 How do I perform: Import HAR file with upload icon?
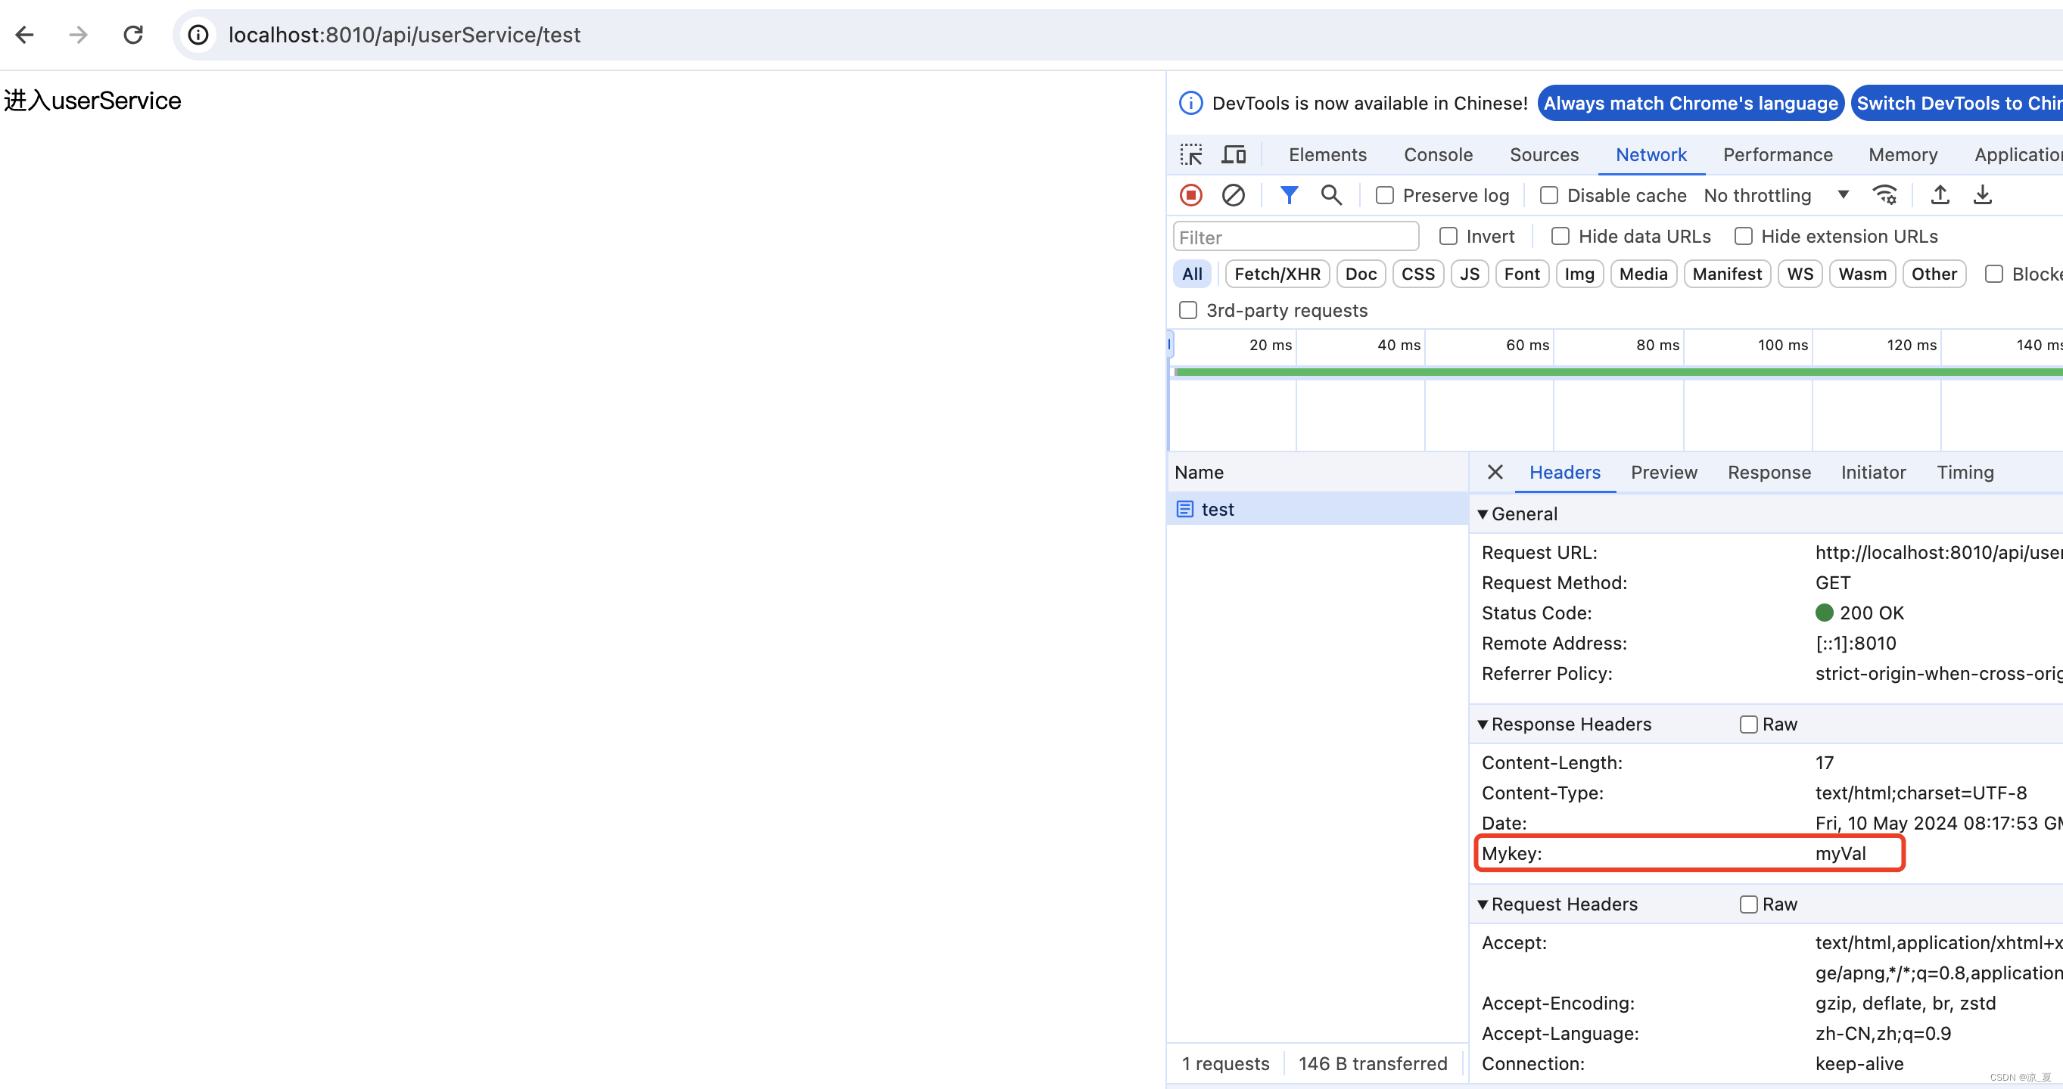[x=1940, y=196]
